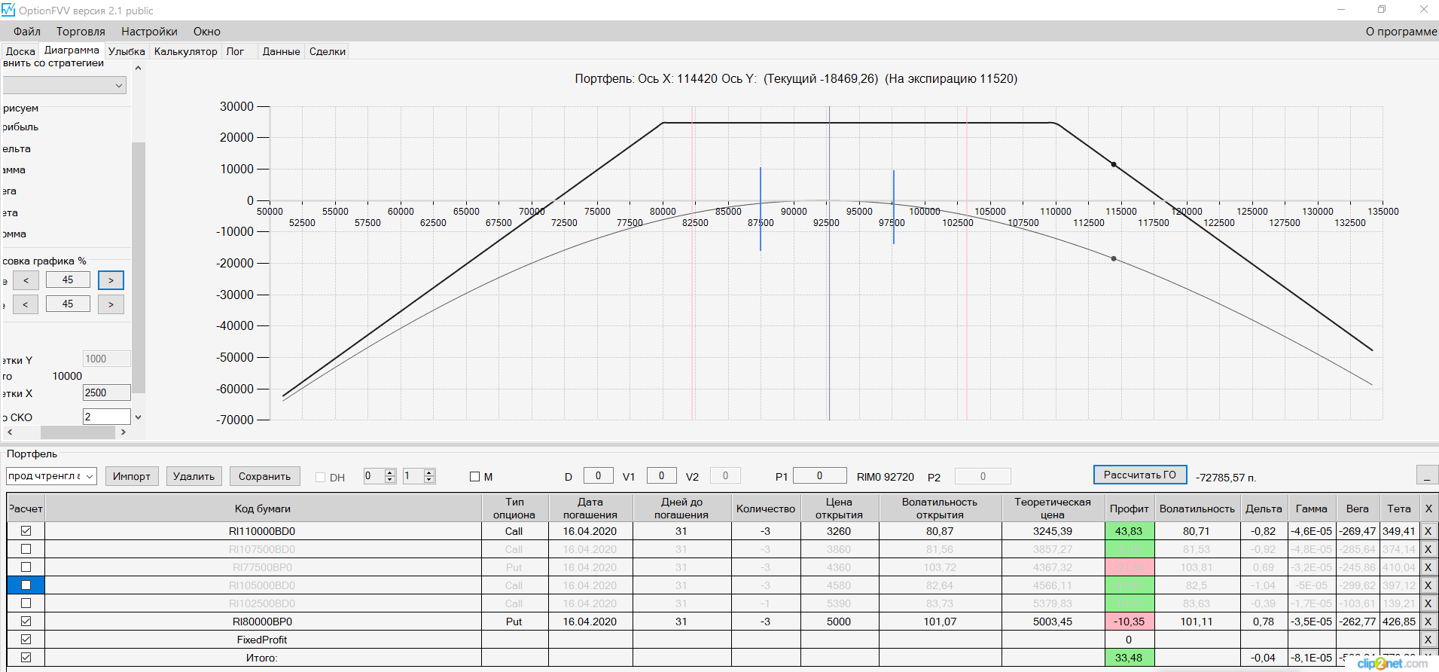Screen dimensions: 1439x672
Task: Click the lower row's '<' chart scaling arrow
Action: (26, 304)
